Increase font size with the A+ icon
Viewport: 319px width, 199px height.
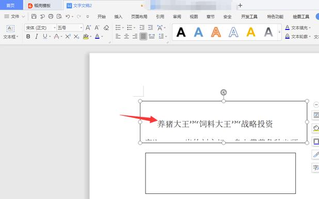[x=88, y=28]
